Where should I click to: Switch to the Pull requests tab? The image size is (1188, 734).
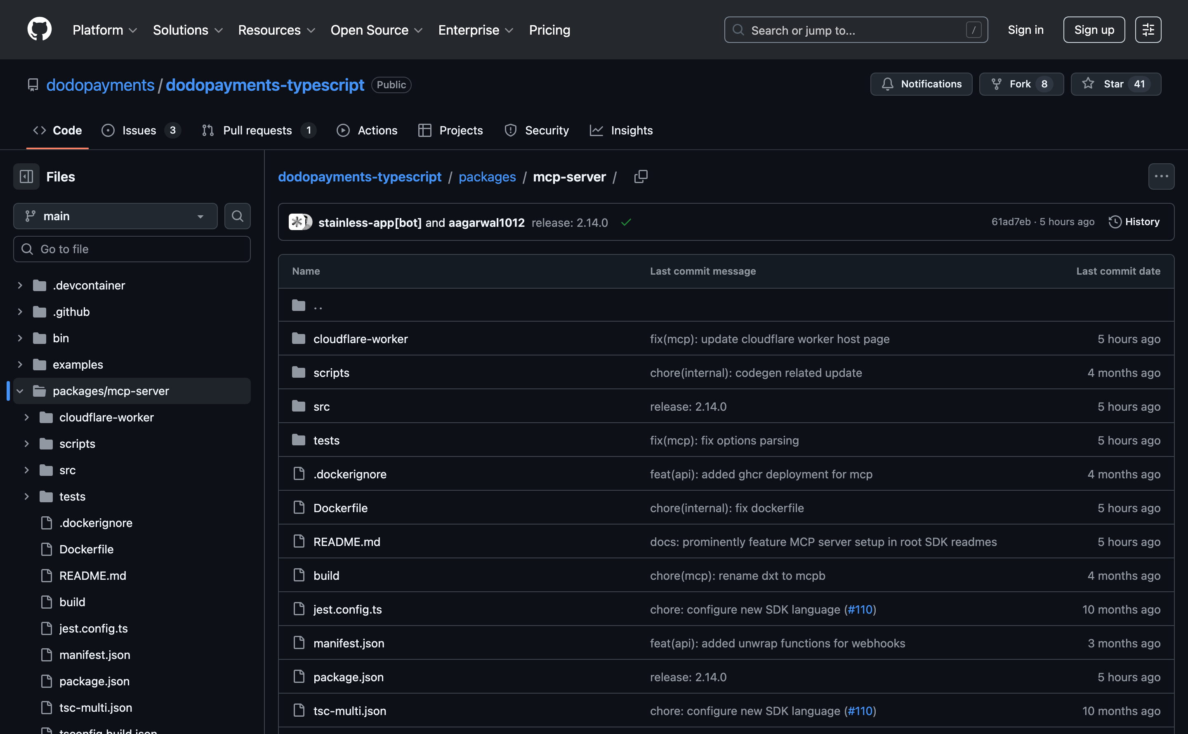[x=257, y=130]
